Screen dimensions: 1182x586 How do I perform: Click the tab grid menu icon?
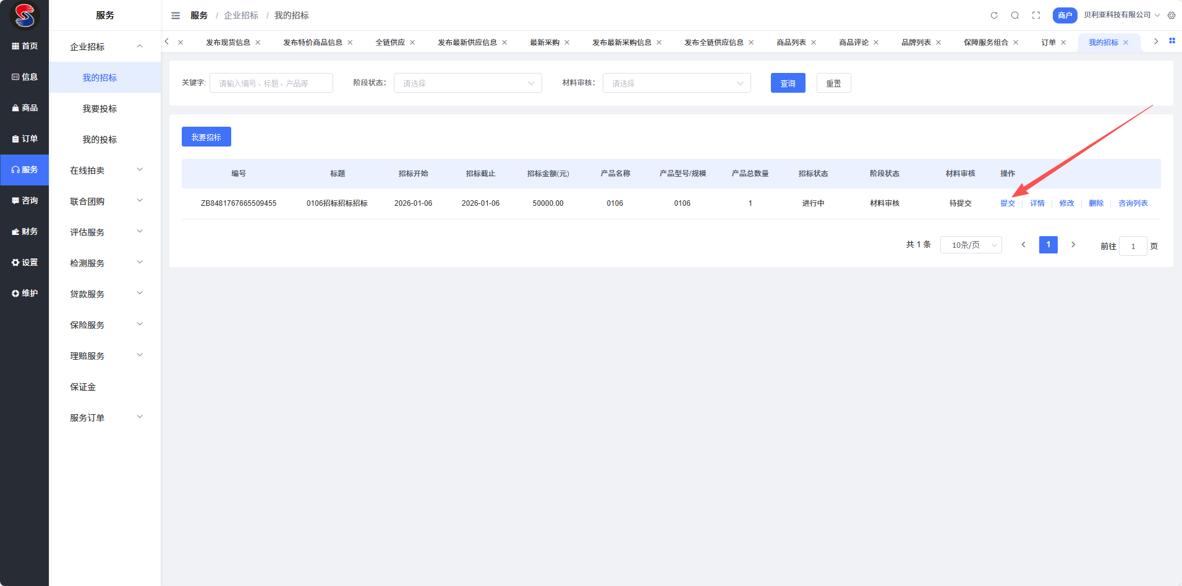pos(1171,41)
